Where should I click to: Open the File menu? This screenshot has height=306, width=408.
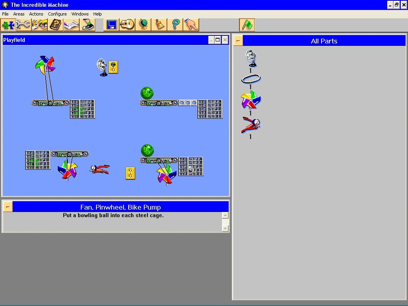5,14
